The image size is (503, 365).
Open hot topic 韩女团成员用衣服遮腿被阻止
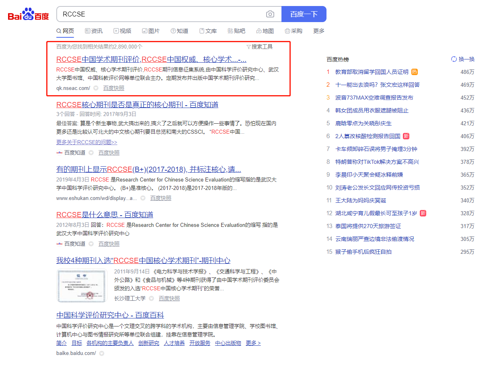[372, 110]
